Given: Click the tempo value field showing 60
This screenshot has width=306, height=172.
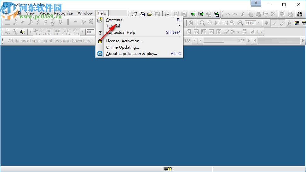Looking at the screenshot, I should (90, 32).
